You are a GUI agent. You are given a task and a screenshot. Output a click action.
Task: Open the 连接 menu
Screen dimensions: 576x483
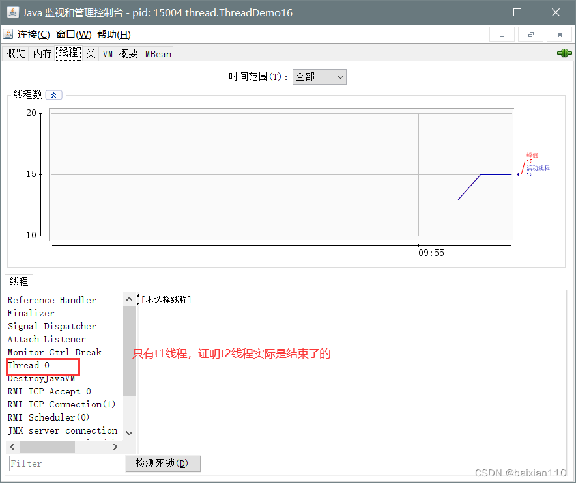pos(33,34)
